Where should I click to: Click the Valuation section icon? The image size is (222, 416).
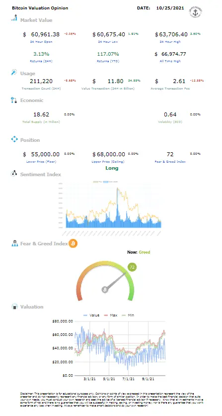click(14, 307)
